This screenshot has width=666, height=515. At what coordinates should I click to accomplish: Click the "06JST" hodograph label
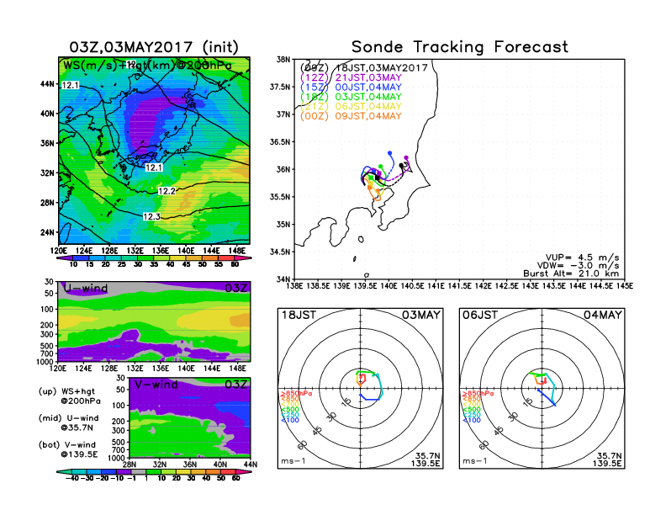[480, 315]
